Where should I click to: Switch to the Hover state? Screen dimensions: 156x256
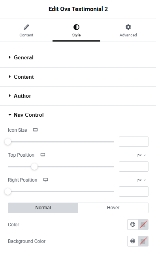pyautogui.click(x=113, y=208)
